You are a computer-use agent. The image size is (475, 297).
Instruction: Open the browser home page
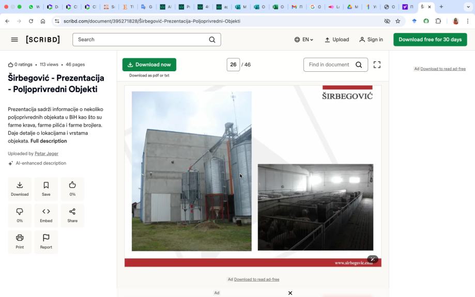pos(43,21)
